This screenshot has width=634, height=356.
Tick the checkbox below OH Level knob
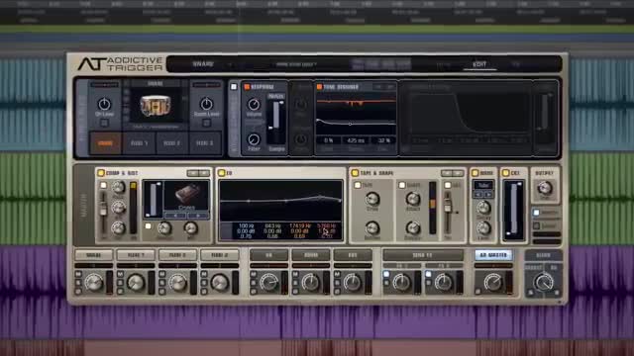pos(104,123)
